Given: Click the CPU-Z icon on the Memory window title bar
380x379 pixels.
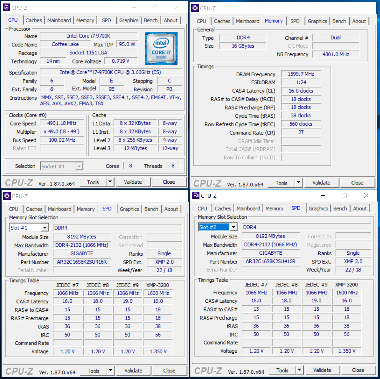Looking at the screenshot, I should point(195,8).
